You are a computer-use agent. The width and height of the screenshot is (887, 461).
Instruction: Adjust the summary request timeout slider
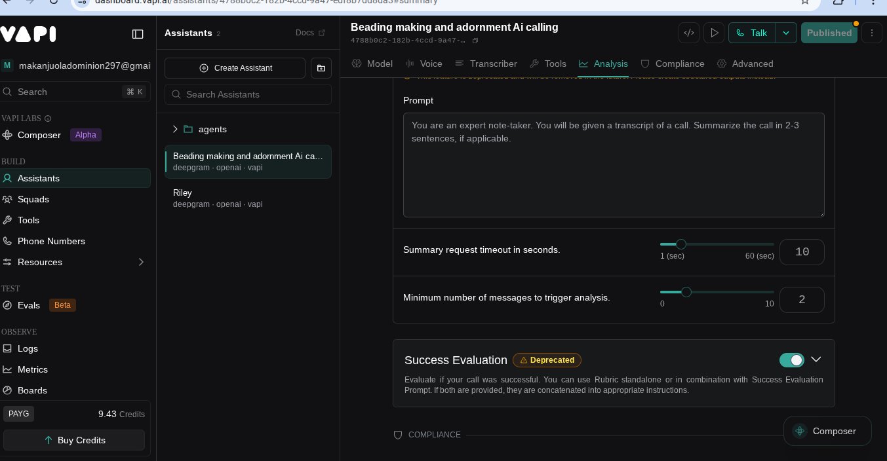point(680,244)
